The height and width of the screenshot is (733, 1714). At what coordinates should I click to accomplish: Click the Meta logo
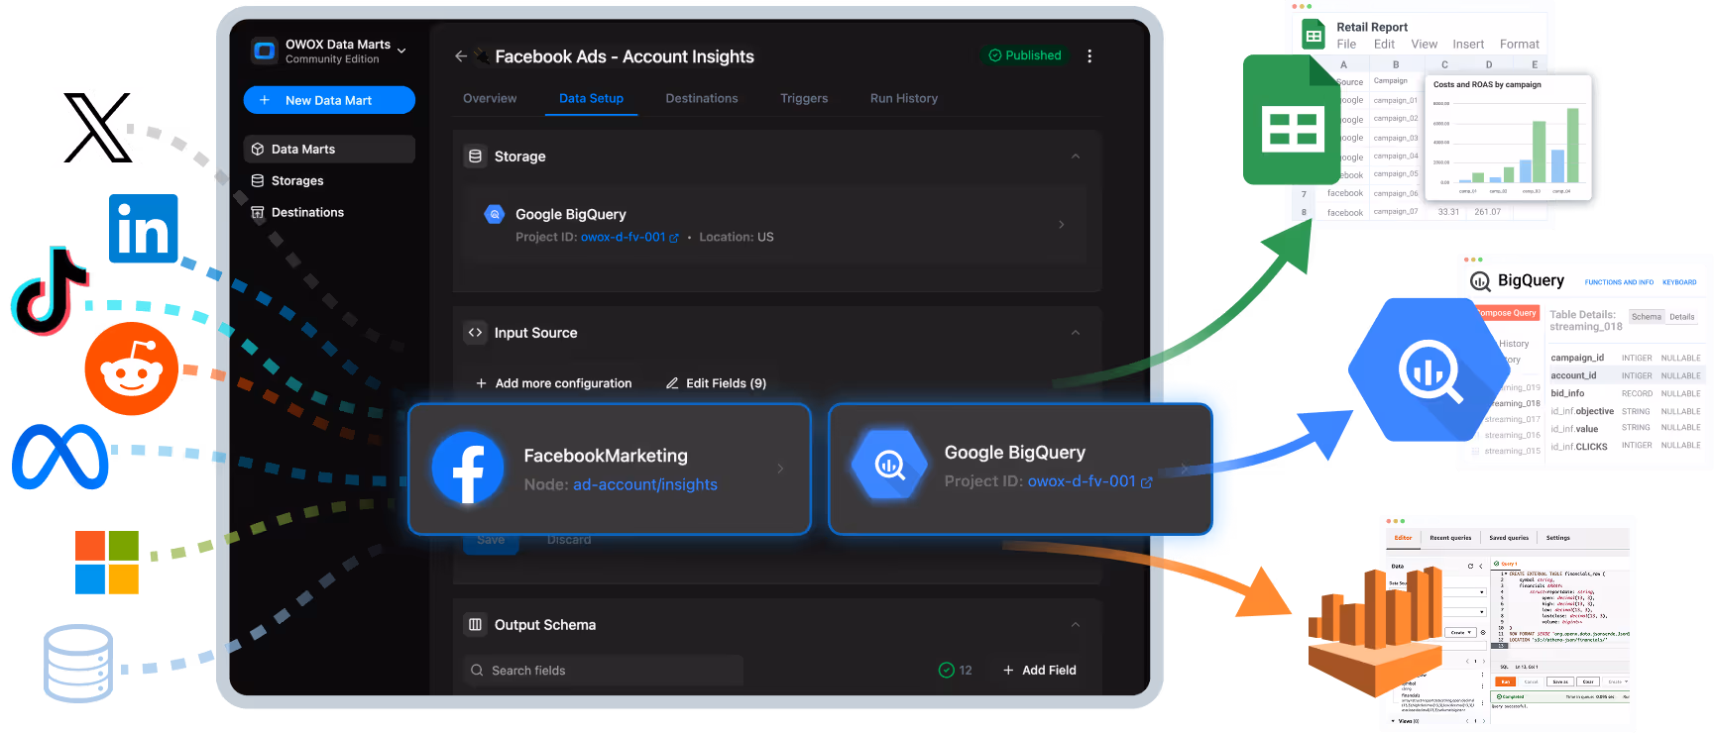(60, 457)
